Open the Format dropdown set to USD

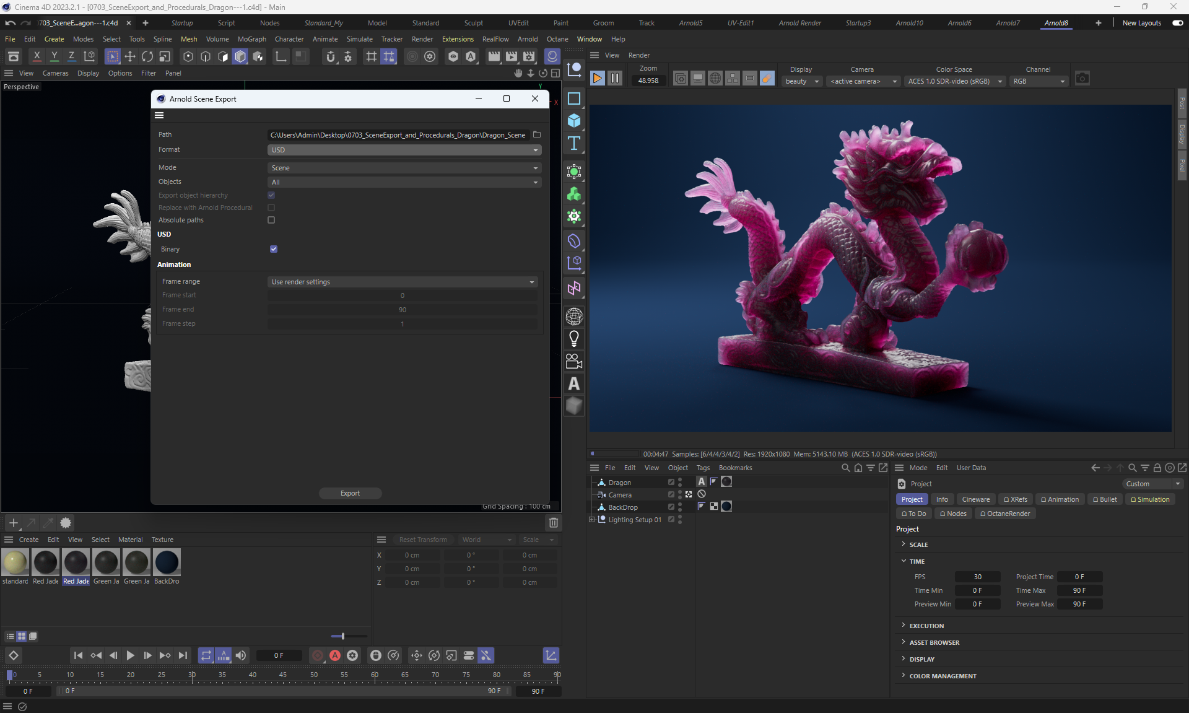[404, 150]
